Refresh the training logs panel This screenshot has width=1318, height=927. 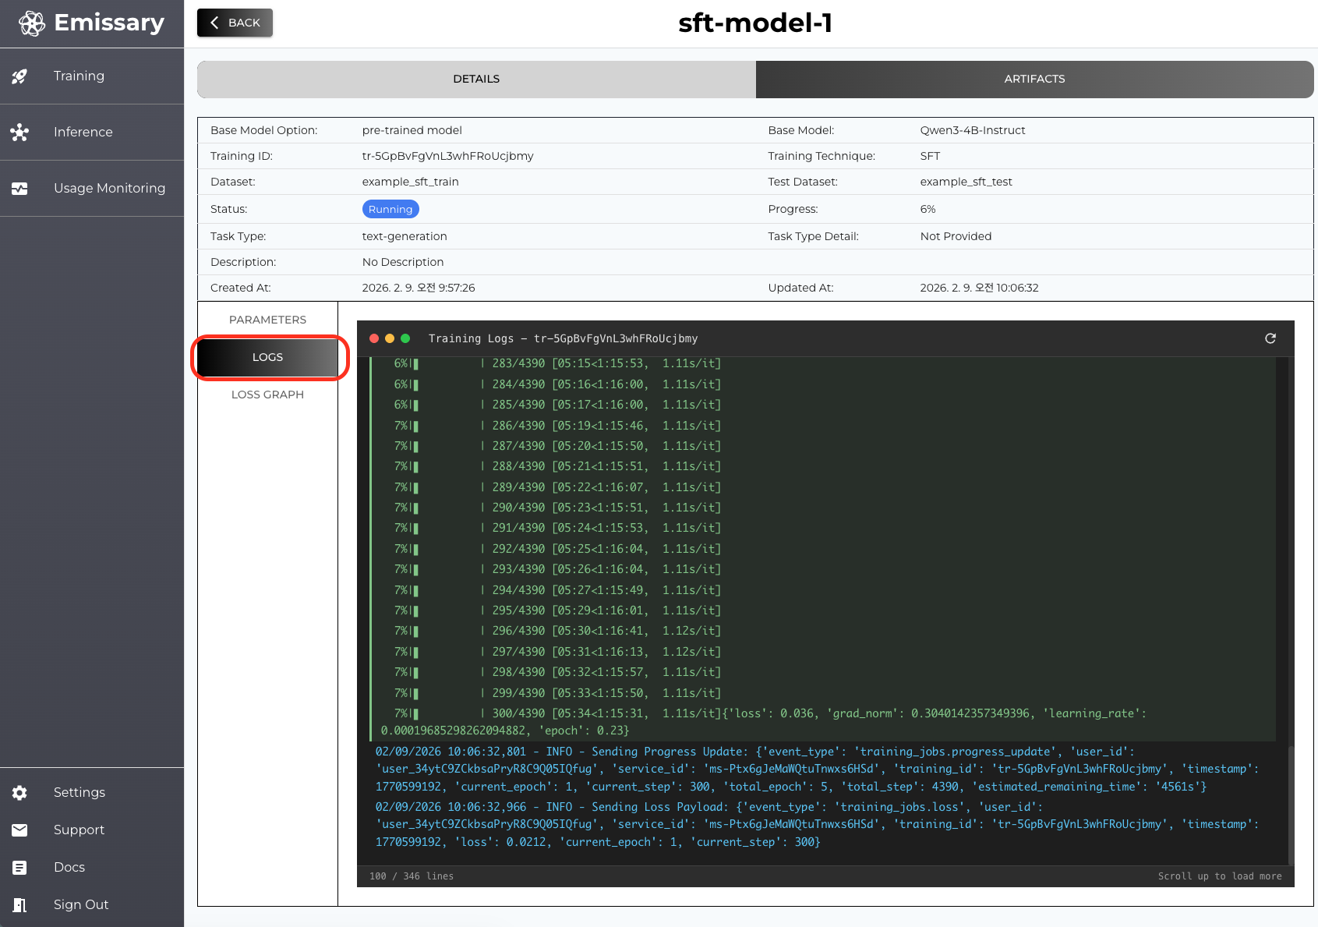1270,338
